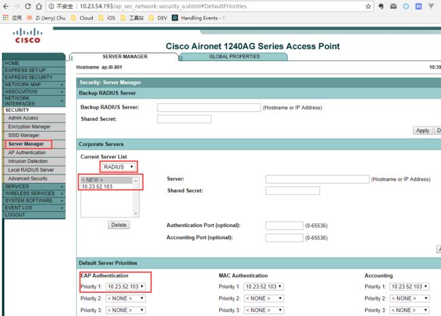Open the RADIUS server type dropdown
Image resolution: width=441 pixels, height=316 pixels.
click(x=119, y=167)
